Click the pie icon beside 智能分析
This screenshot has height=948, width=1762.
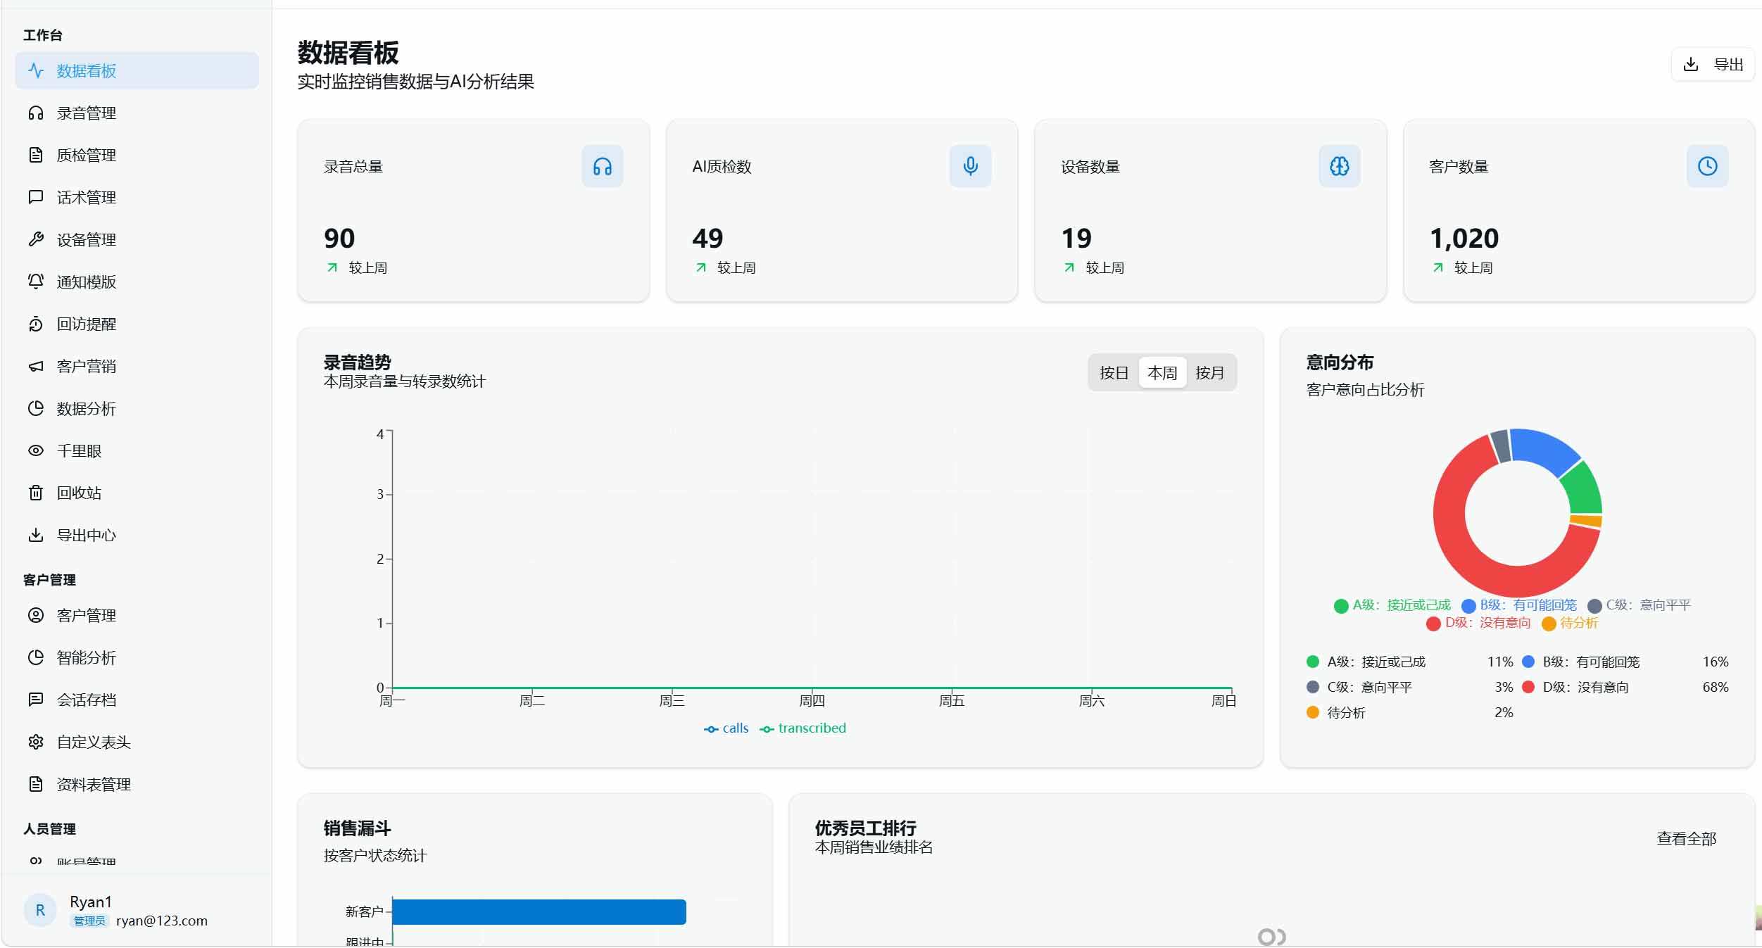36,657
